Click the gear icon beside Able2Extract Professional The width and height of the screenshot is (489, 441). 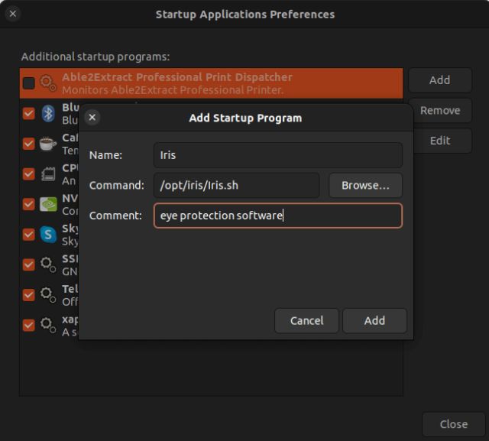tap(48, 83)
